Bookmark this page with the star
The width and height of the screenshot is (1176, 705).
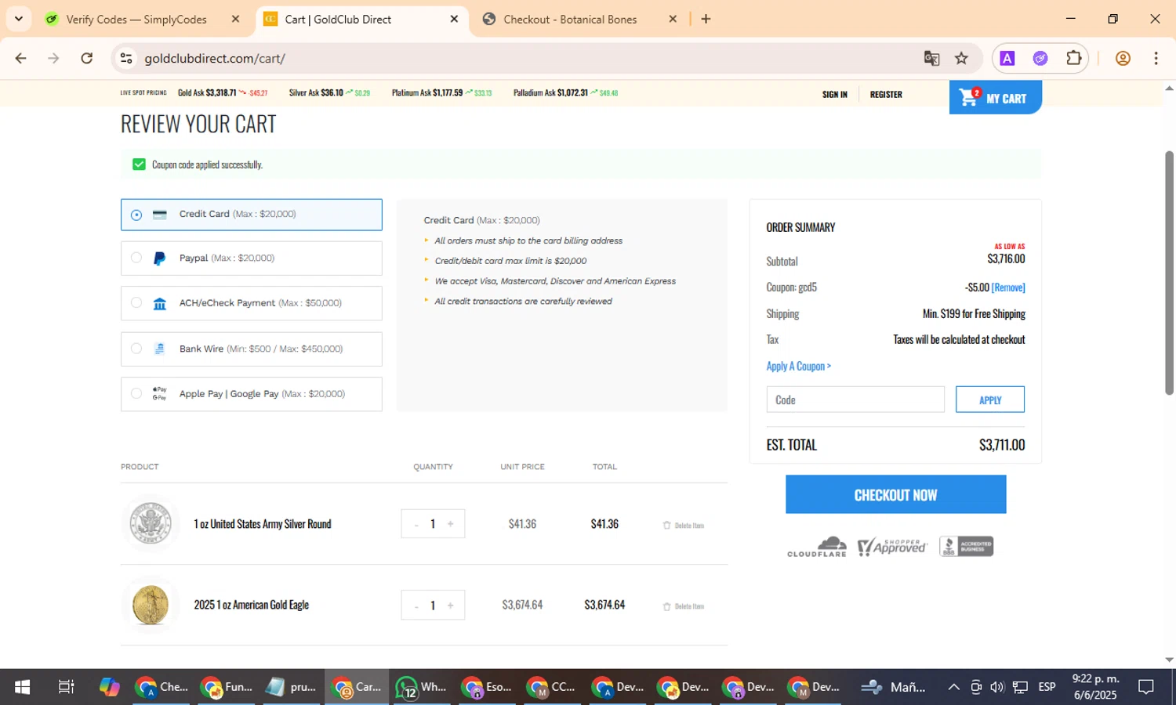point(961,58)
